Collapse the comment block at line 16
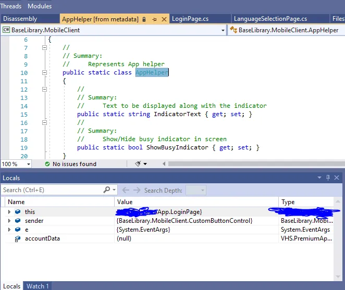345x290 pixels. pos(44,122)
